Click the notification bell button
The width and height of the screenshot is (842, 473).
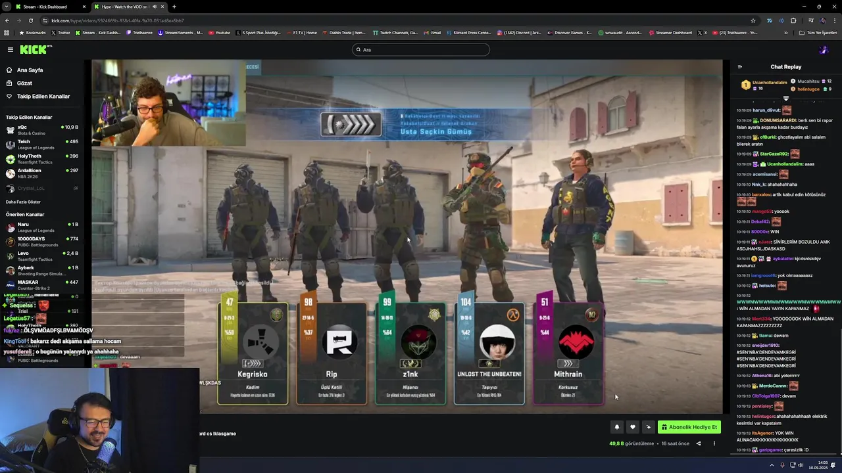tap(617, 427)
